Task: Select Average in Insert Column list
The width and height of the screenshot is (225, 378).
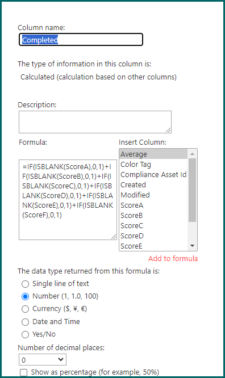Action: click(153, 154)
